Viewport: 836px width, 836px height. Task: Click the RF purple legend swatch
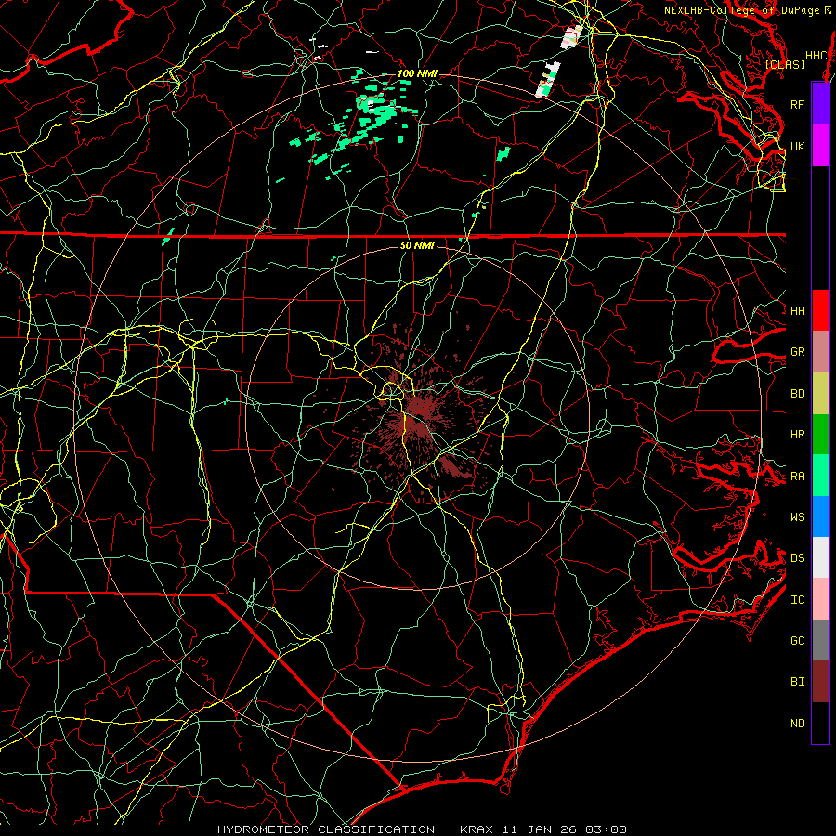pos(820,104)
